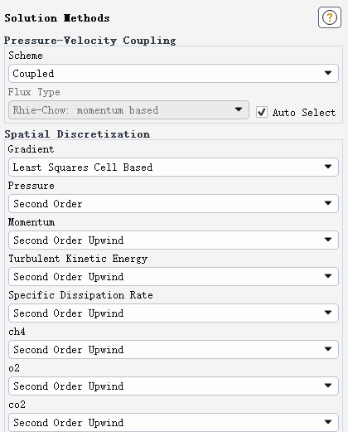This screenshot has width=348, height=432.
Task: Click the arrow on the Momentum combo box
Action: 328,240
